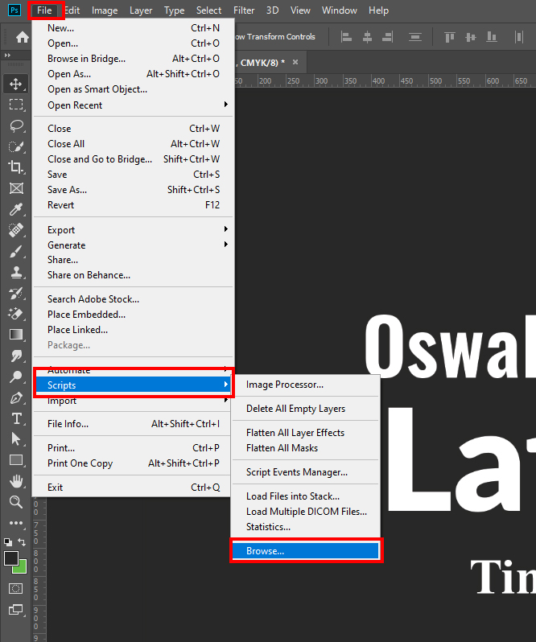Set the green background color swatch

tap(22, 569)
